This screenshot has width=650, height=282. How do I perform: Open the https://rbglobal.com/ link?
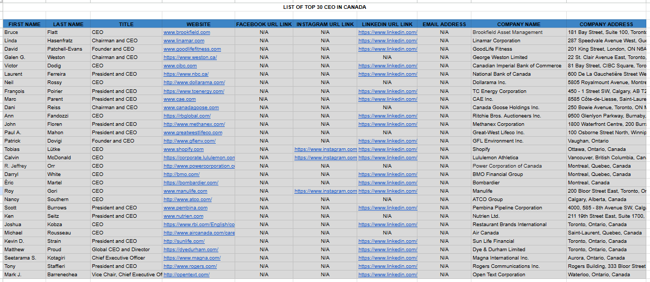[x=187, y=116]
